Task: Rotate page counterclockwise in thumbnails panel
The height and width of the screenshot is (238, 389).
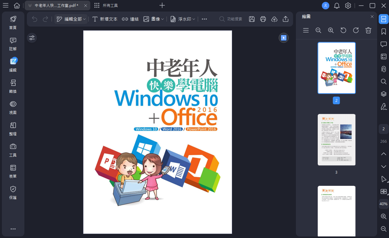Action: click(x=343, y=30)
